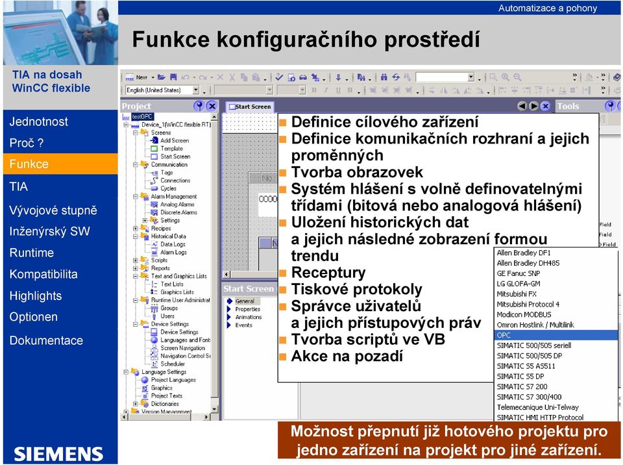Viewport: 623px width, 465px height.
Task: Click the Add Screen icon in project tree
Action: click(154, 140)
